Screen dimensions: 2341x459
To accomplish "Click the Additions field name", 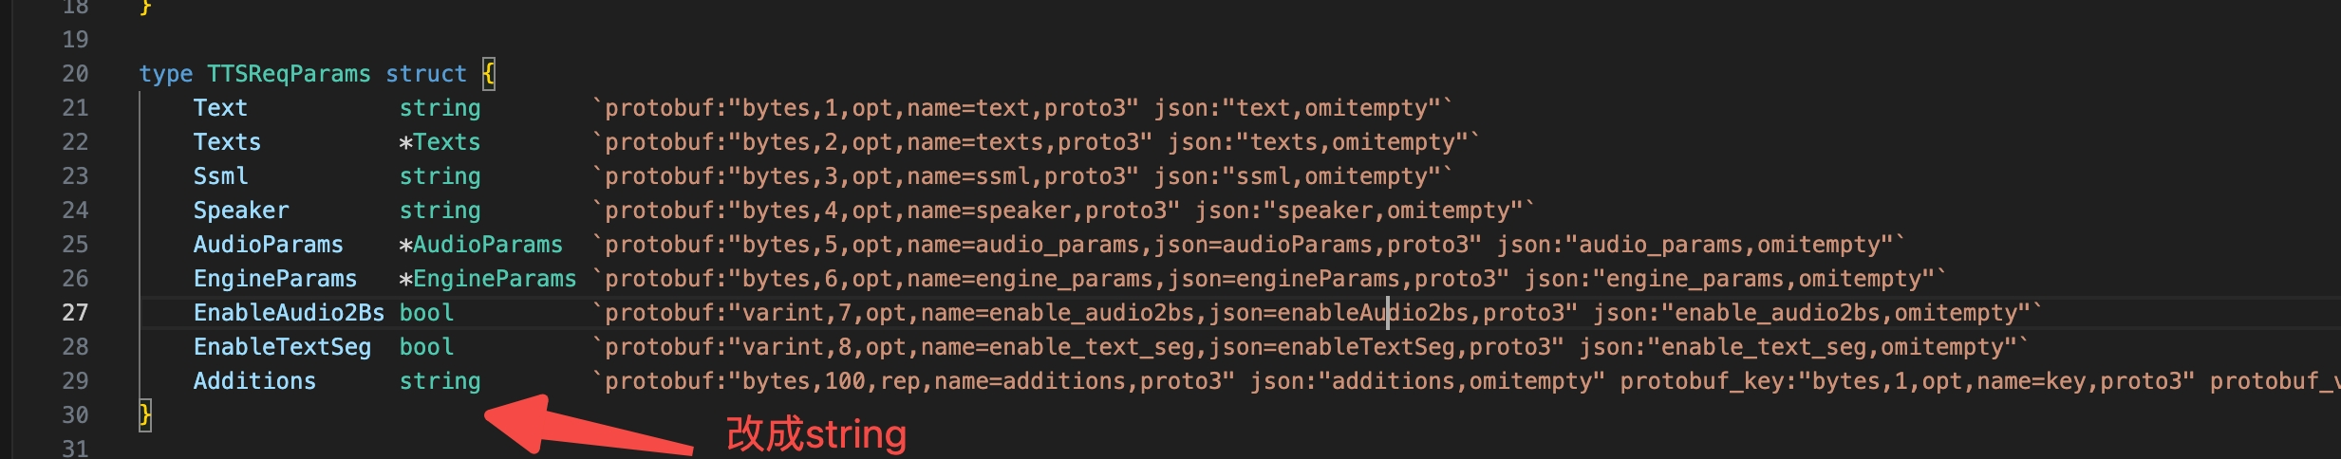I will click(254, 381).
